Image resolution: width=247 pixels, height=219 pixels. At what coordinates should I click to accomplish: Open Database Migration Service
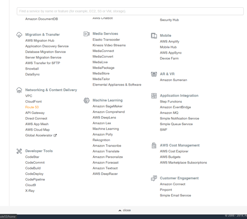(46, 52)
